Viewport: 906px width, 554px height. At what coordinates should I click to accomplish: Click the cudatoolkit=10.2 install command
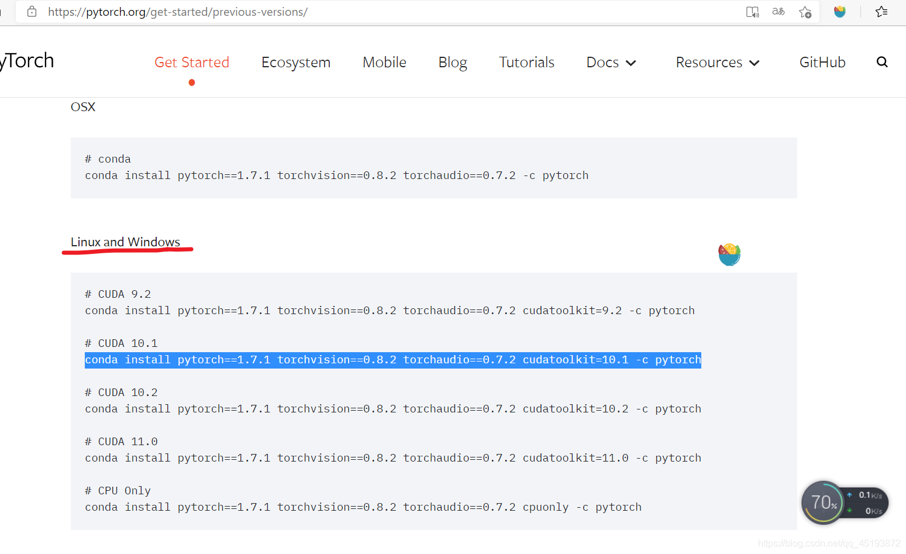[393, 409]
